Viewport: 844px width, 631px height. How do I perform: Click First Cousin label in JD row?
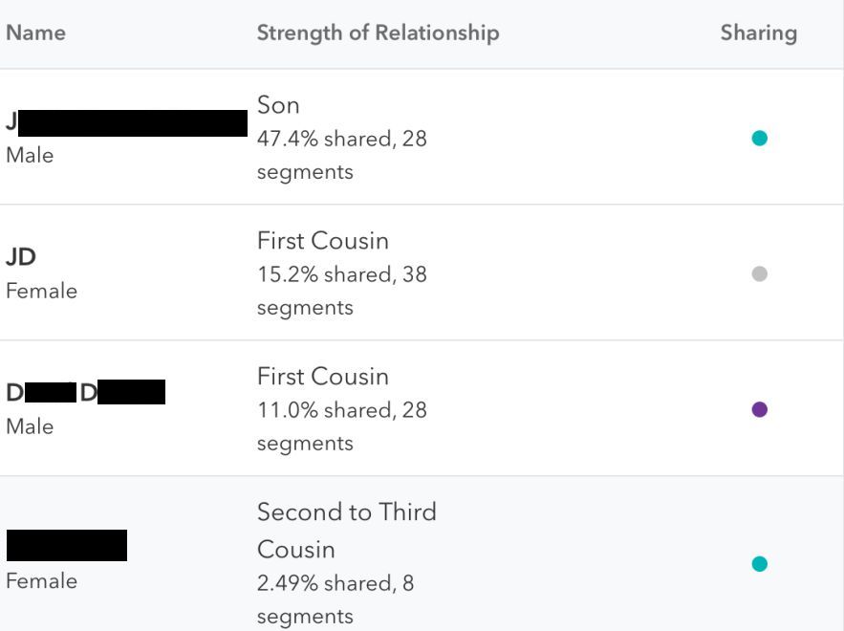(322, 241)
